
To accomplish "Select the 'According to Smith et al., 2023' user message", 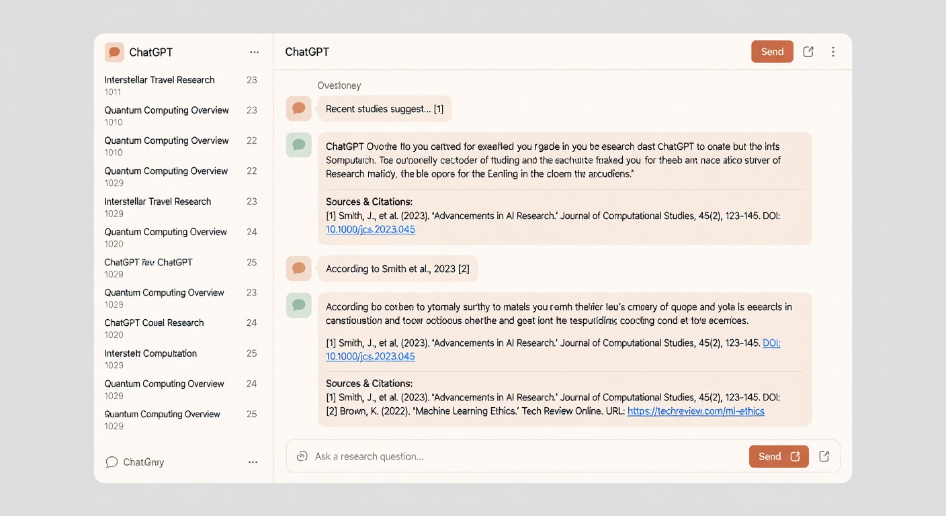I will [x=398, y=268].
